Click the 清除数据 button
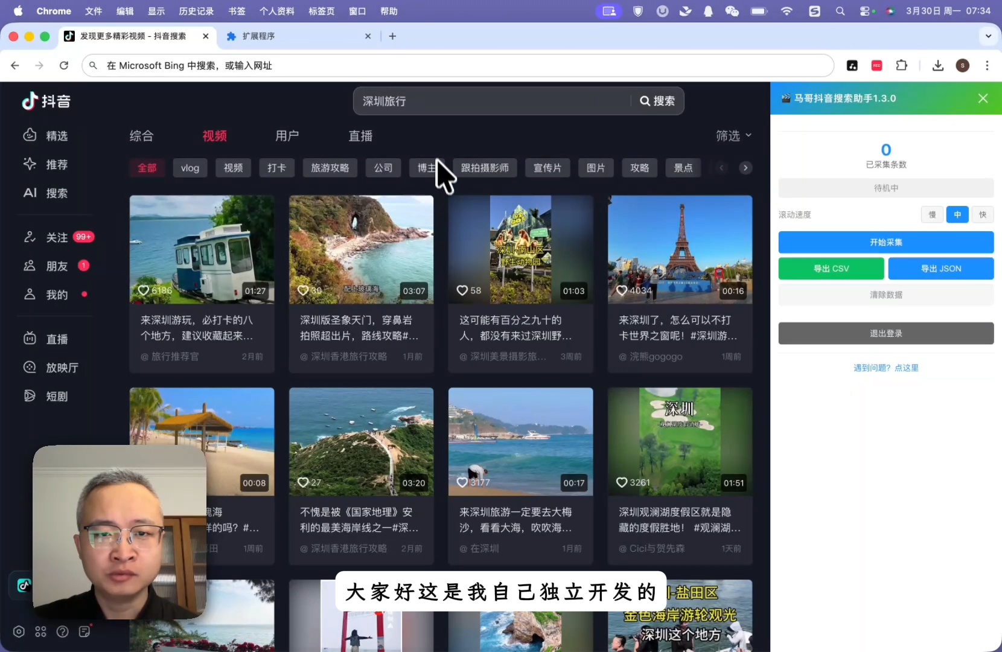This screenshot has height=652, width=1002. click(886, 295)
